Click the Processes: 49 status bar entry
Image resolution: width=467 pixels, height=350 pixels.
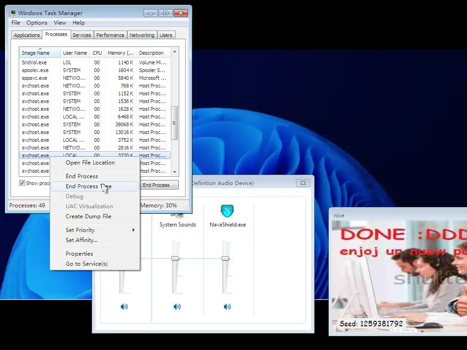pyautogui.click(x=27, y=206)
